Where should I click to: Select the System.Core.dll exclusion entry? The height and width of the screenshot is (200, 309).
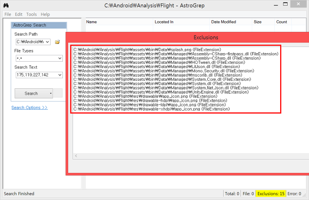[x=162, y=79]
